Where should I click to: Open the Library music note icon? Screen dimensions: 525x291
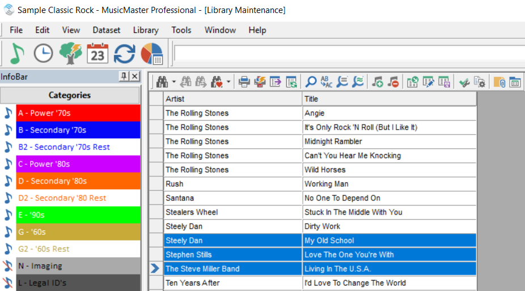pyautogui.click(x=17, y=54)
